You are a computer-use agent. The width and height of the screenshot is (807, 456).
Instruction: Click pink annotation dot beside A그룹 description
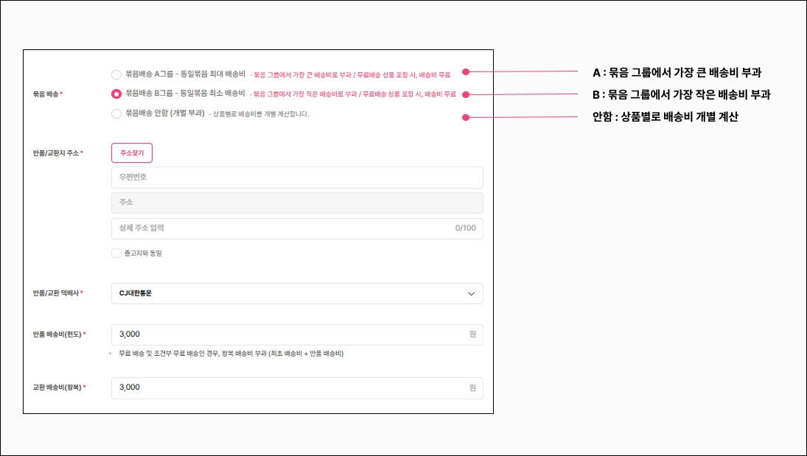(466, 72)
